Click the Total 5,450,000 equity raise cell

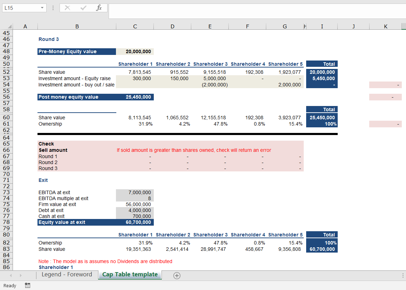click(322, 79)
